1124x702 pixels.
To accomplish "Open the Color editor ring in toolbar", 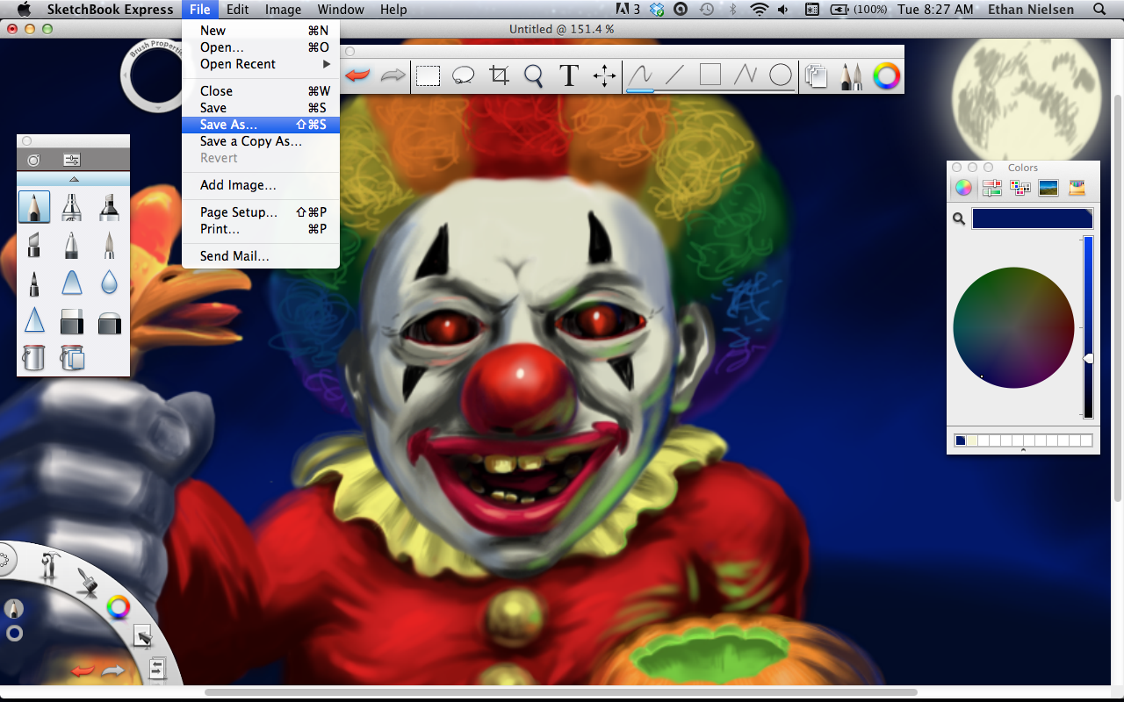I will pos(887,76).
